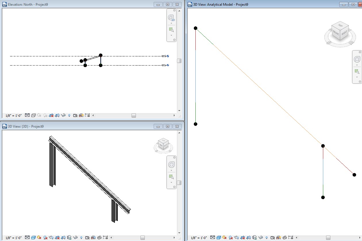
Task: Toggle Show Analytical Model in Analytical Model view
Action: point(279,238)
